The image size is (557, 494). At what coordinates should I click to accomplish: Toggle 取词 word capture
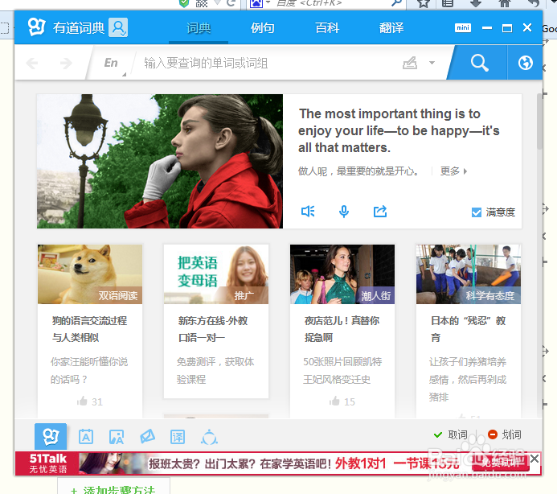pyautogui.click(x=451, y=434)
